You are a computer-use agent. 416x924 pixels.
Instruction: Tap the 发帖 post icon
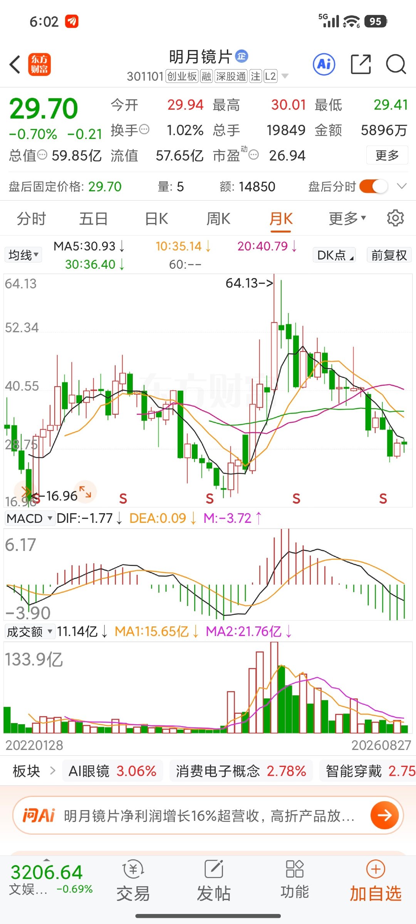214,881
